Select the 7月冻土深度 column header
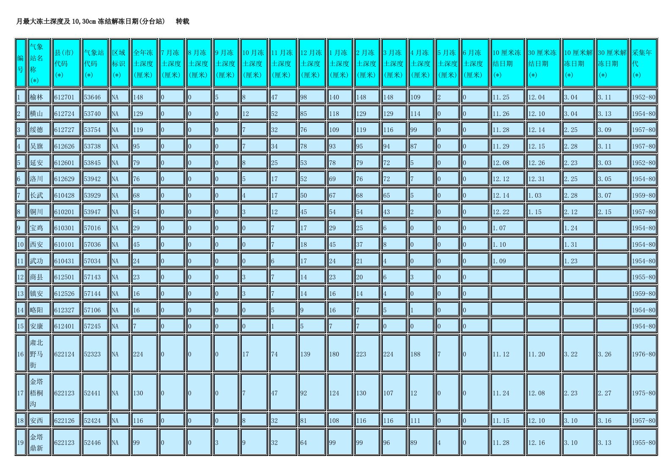The height and width of the screenshot is (475, 672). click(171, 64)
